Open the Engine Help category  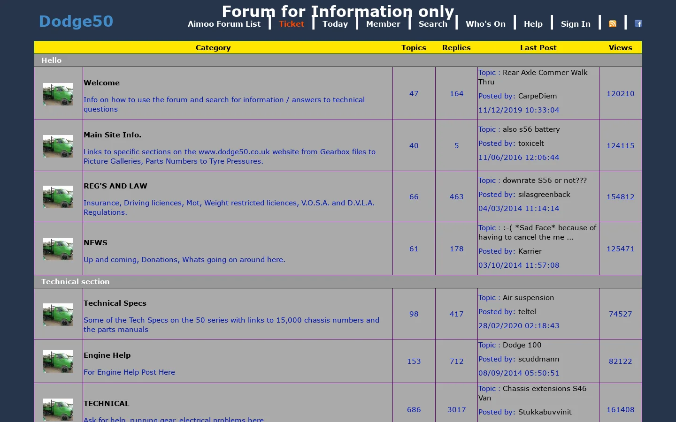point(107,355)
